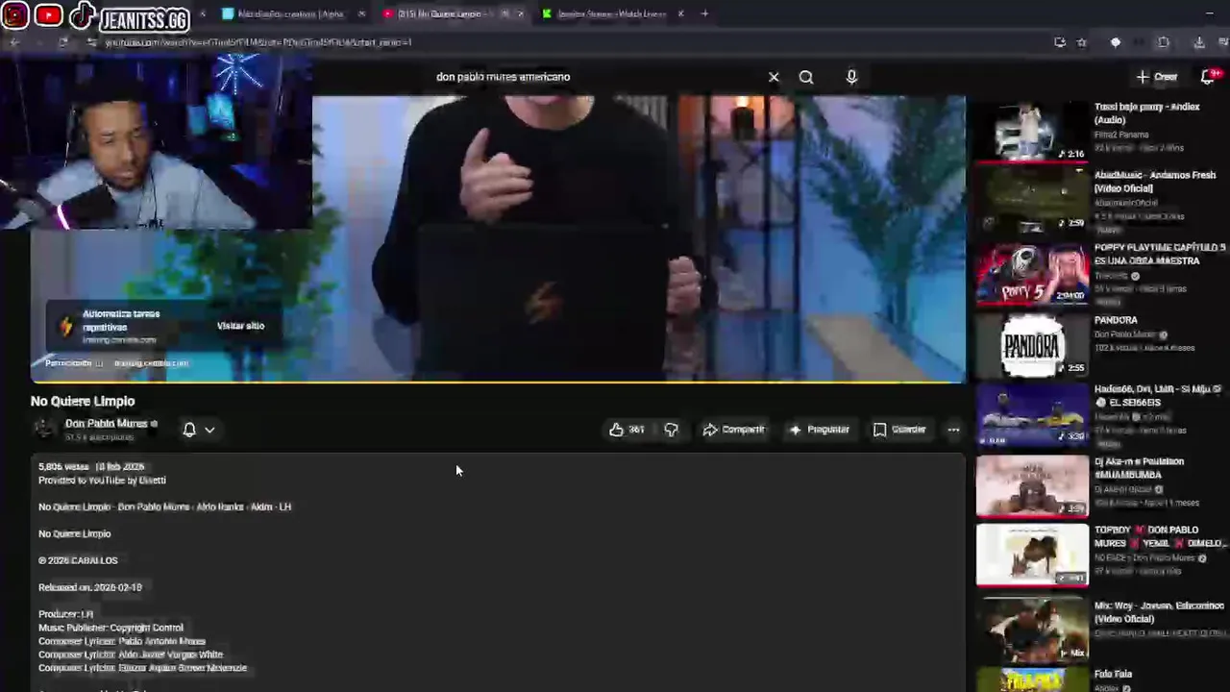
Task: Click the magnifier search icon
Action: tap(806, 77)
